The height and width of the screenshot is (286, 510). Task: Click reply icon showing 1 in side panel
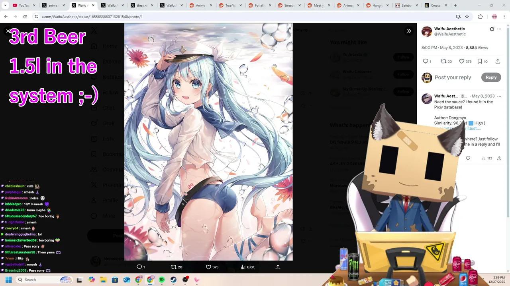427,61
